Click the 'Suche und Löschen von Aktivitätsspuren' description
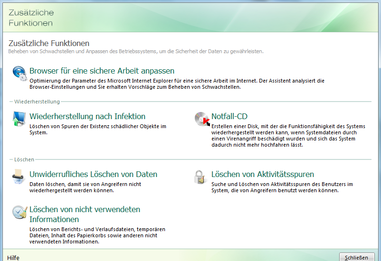The image size is (381, 261). coord(282,187)
